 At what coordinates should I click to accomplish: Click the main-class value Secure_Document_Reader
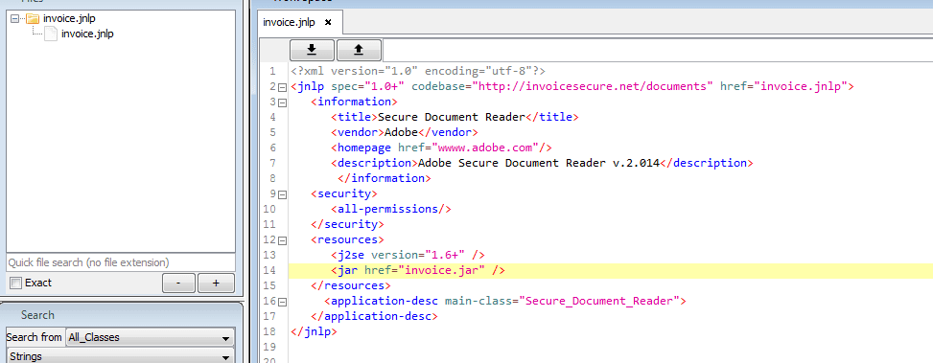click(x=599, y=301)
